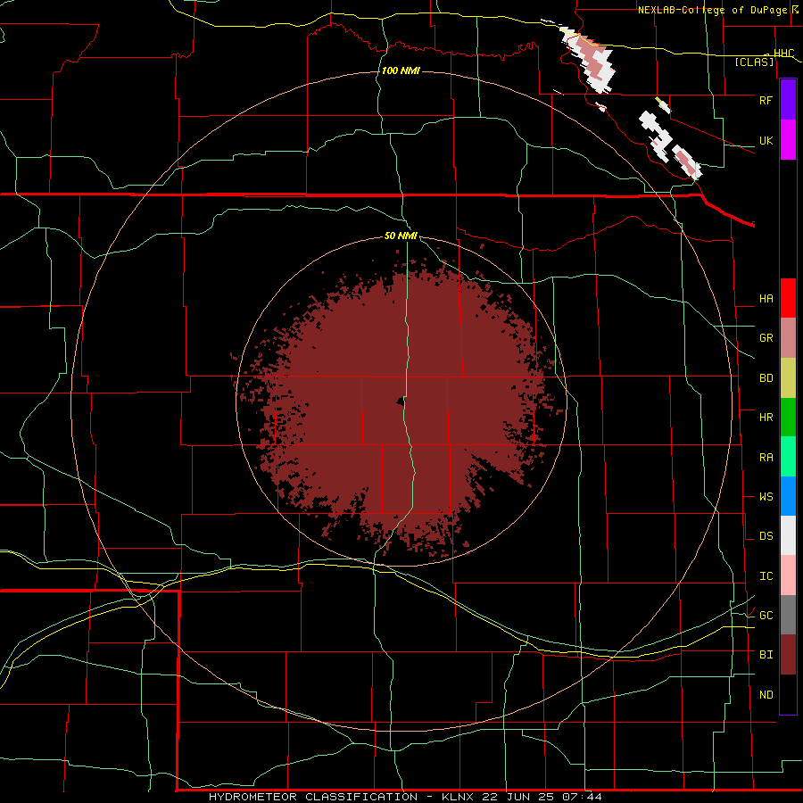Screen dimensions: 803x803
Task: Pick the pink GR legend swatch
Action: click(788, 338)
